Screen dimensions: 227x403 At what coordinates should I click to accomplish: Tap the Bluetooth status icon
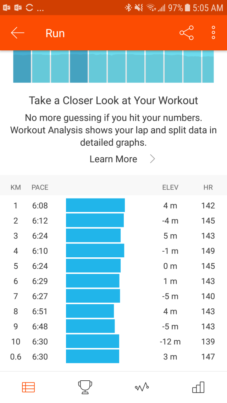click(x=128, y=7)
